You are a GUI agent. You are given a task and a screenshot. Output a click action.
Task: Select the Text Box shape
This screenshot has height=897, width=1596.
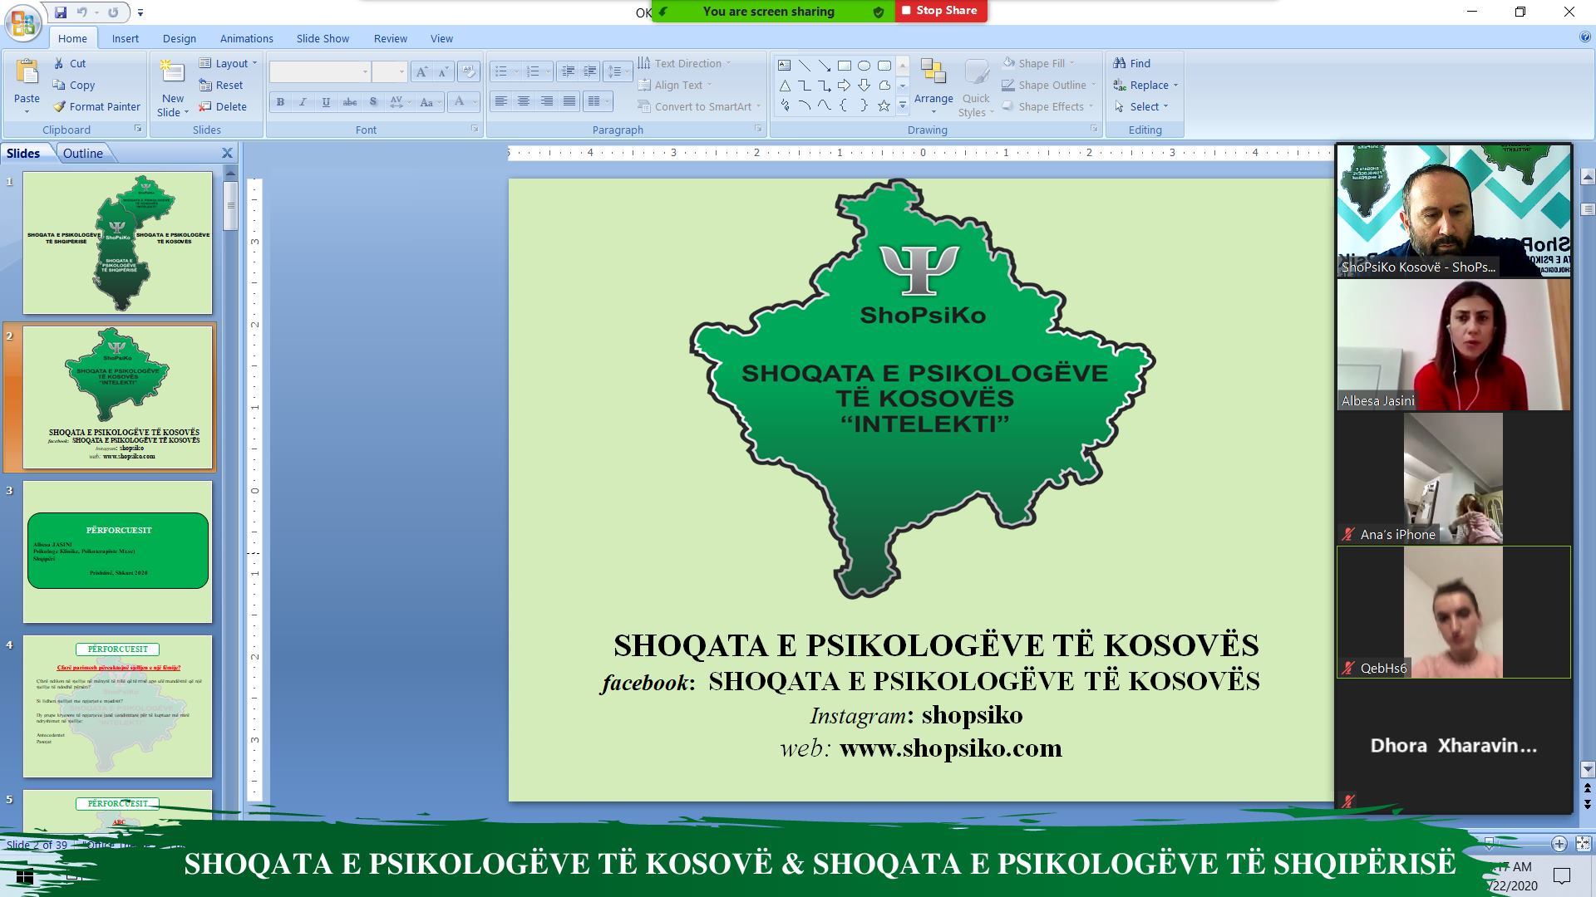click(x=784, y=65)
